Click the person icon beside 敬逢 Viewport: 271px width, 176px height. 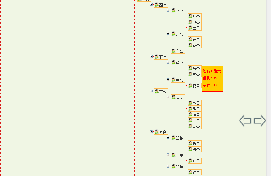157,132
